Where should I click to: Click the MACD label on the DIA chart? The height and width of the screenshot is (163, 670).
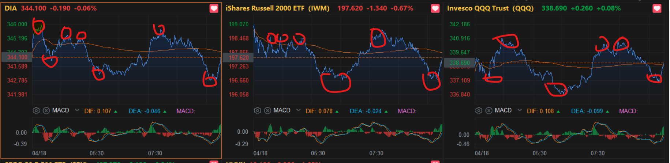61,110
